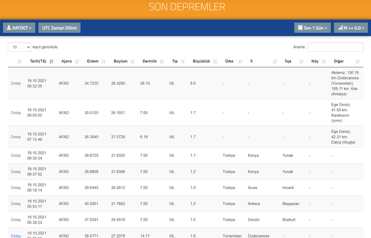Select depth value 6.19
Image resolution: width=371 pixels, height=238 pixels.
point(144,137)
